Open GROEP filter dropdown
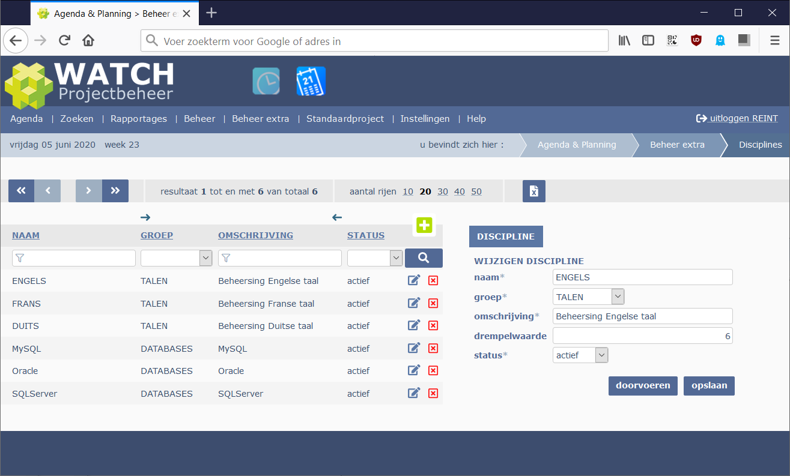This screenshot has width=790, height=476. click(x=176, y=258)
